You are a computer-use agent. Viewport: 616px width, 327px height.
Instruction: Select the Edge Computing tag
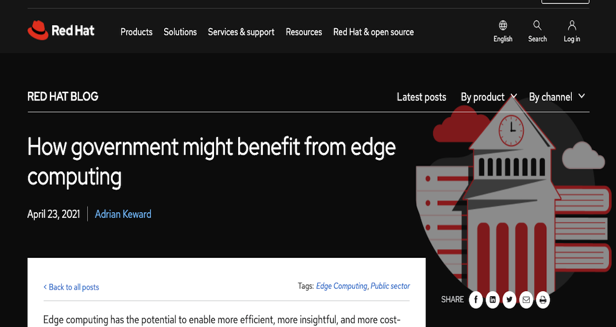(x=341, y=286)
